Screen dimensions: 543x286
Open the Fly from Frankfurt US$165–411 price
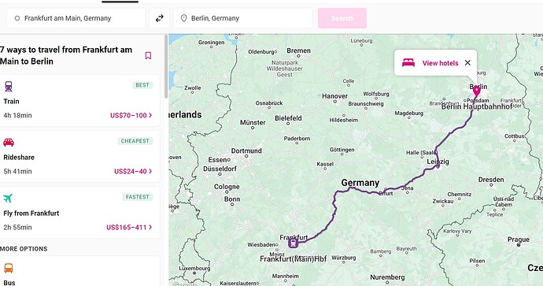129,228
